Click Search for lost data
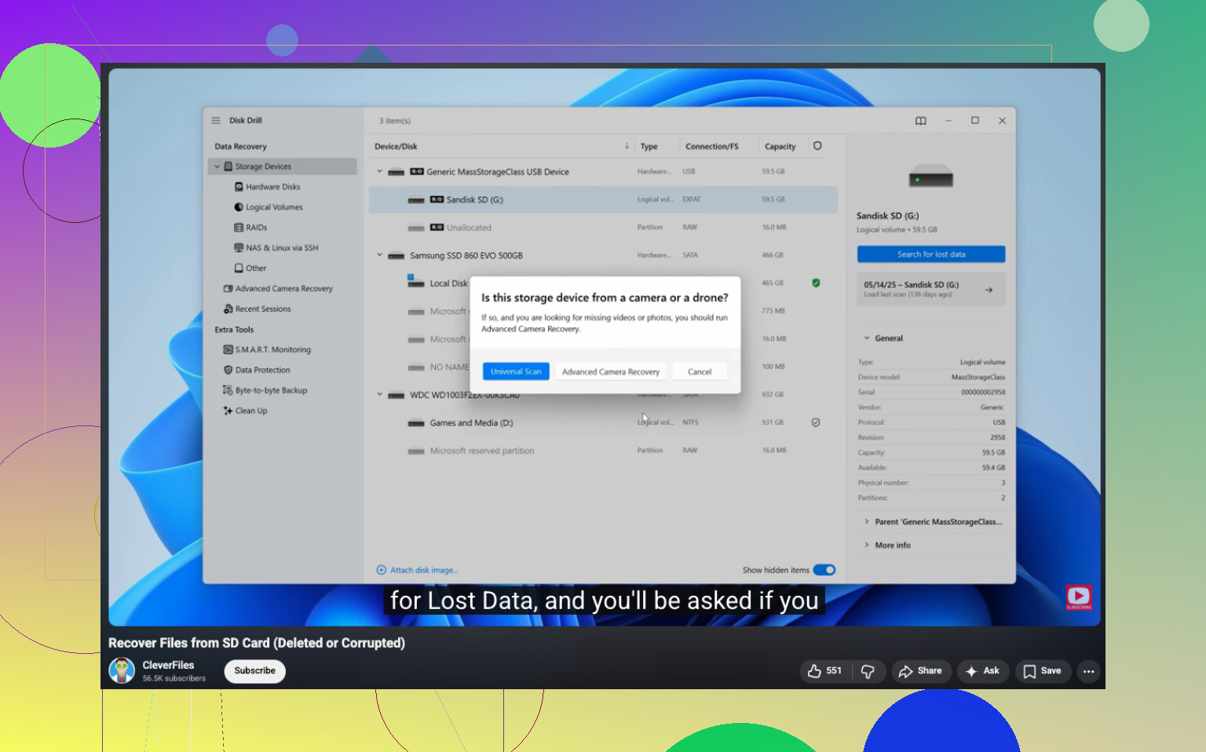 coord(931,254)
